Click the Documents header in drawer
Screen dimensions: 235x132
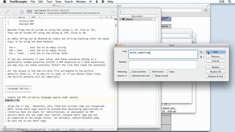[x=137, y=16]
